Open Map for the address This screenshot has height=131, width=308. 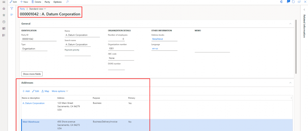click(x=45, y=91)
